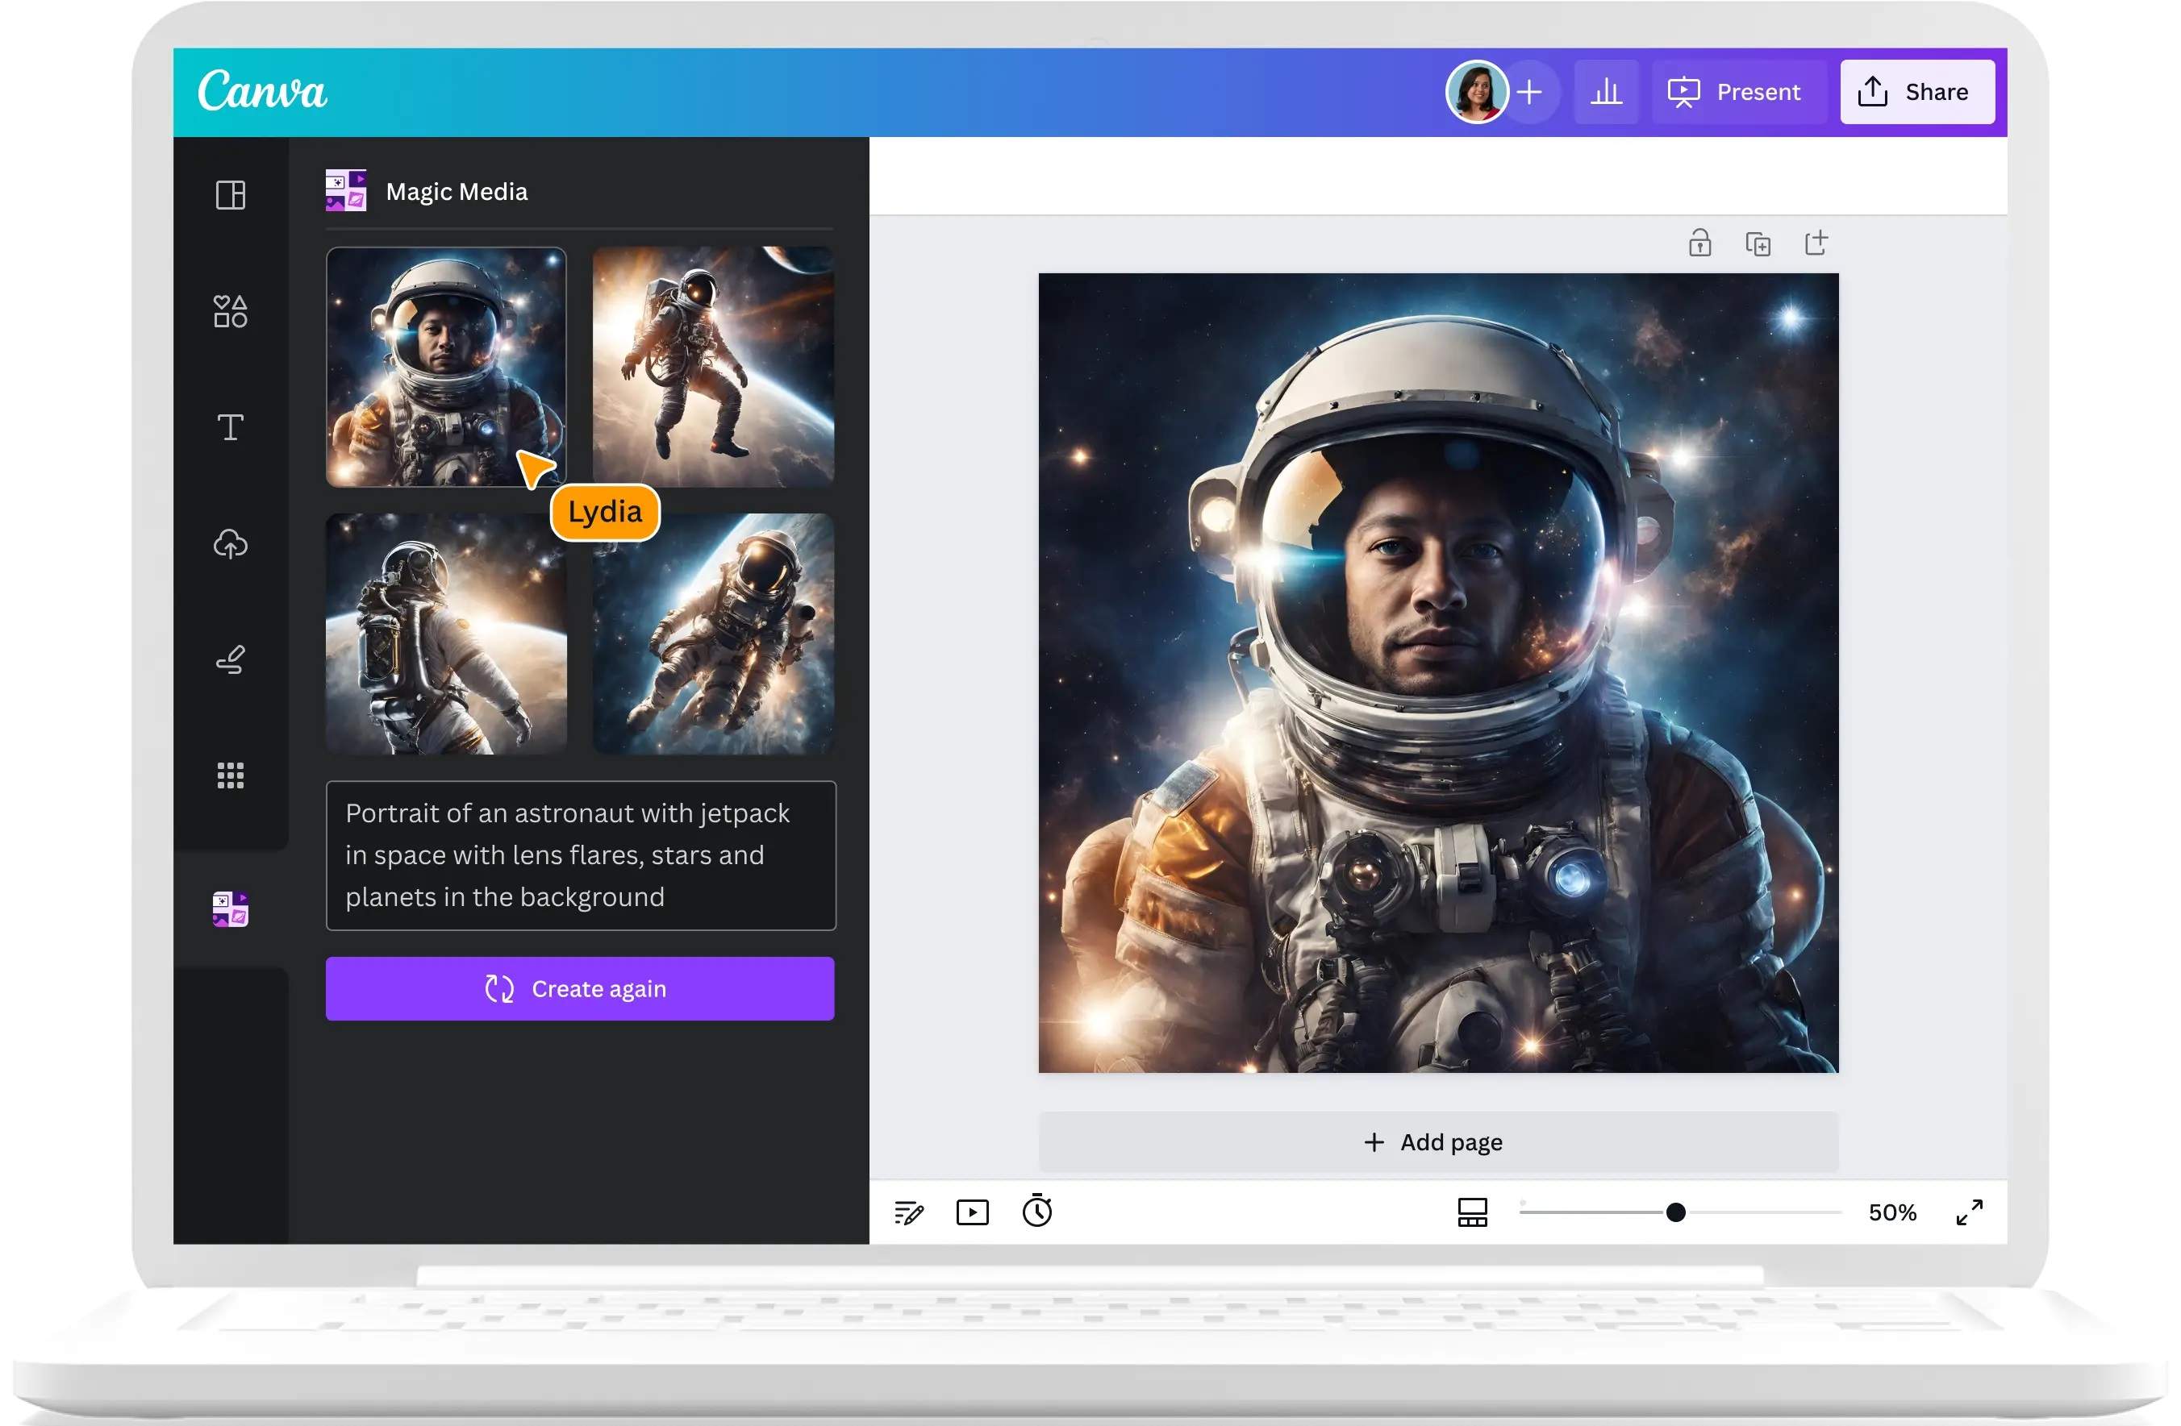Click the duplicate page icon
This screenshot has width=2181, height=1426.
[1758, 243]
